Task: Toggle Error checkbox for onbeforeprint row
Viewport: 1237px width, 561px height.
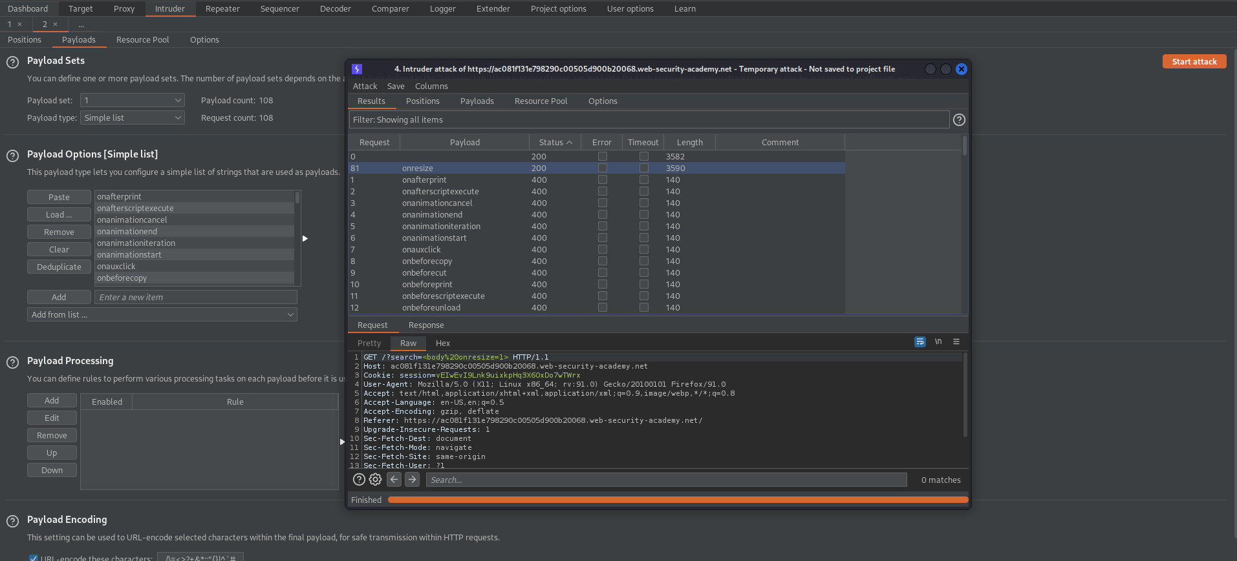Action: (603, 284)
